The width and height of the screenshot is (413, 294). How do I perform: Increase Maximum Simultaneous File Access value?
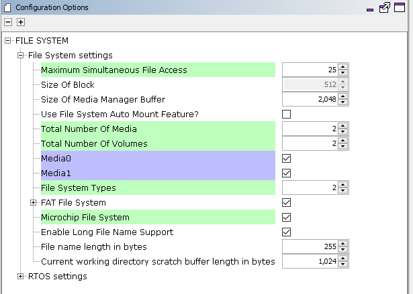[343, 67]
